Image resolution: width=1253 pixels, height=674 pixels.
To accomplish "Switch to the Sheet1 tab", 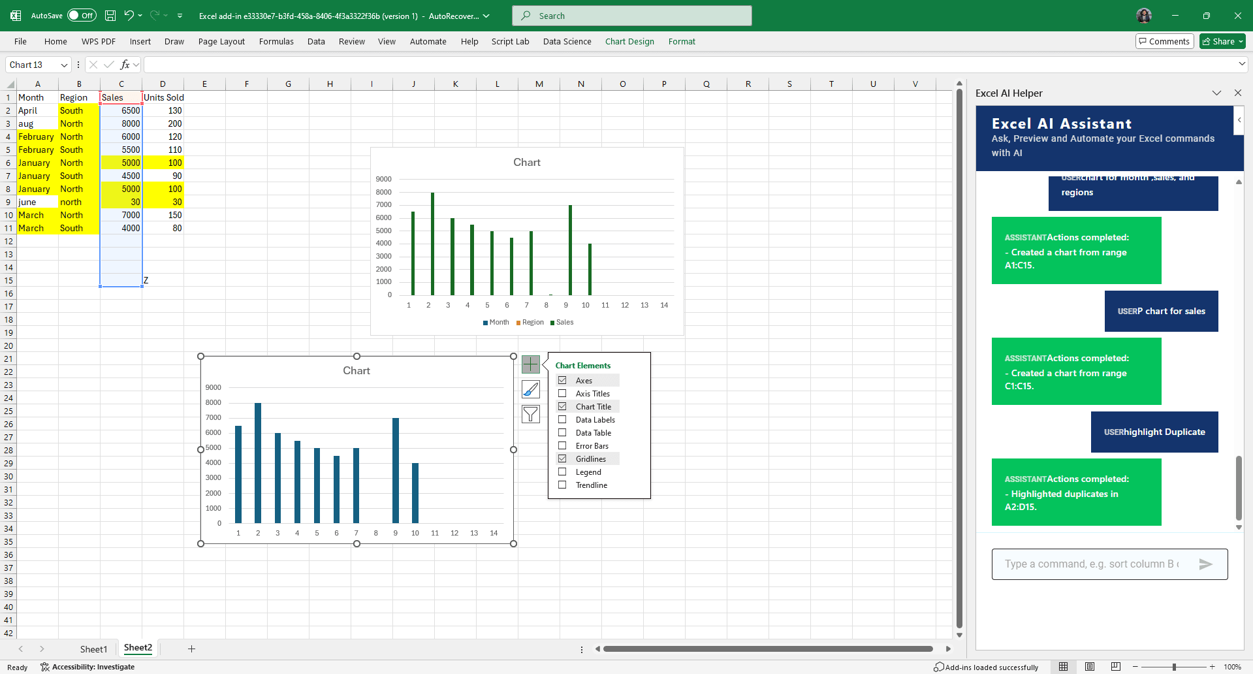I will (x=93, y=649).
